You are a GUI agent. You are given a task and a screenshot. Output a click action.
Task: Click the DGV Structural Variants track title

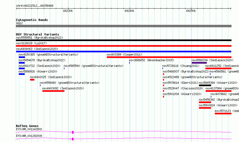tap(38, 34)
